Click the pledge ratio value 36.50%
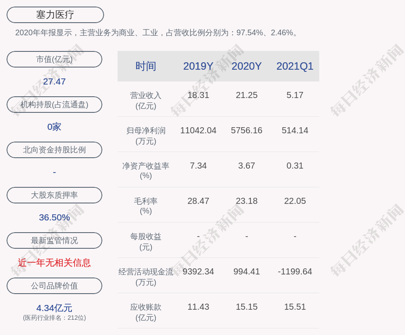Screen dimensions: 405x335 pyautogui.click(x=54, y=217)
